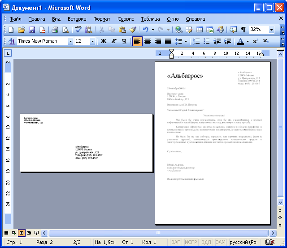Image resolution: width=287 pixels, height=248 pixels.
Task: Insert an Excel worksheet icon
Action: coord(210,30)
